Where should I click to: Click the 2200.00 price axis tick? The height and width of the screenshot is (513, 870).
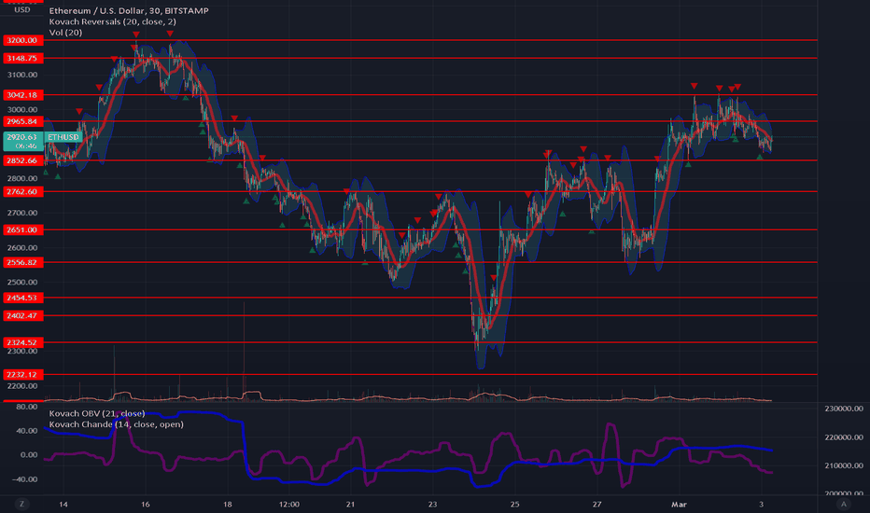(22, 386)
